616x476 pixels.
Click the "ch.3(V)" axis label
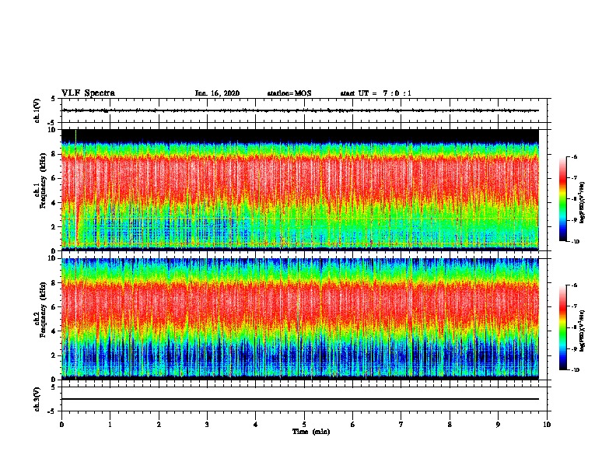coord(37,399)
